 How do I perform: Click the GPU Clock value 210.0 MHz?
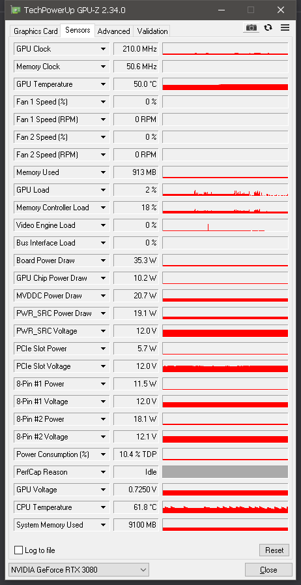[136, 49]
